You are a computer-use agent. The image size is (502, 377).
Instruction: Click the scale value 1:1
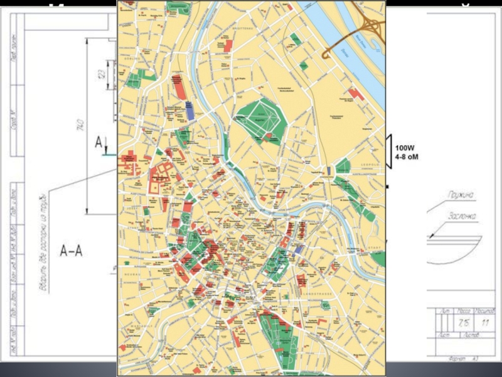pyautogui.click(x=485, y=322)
